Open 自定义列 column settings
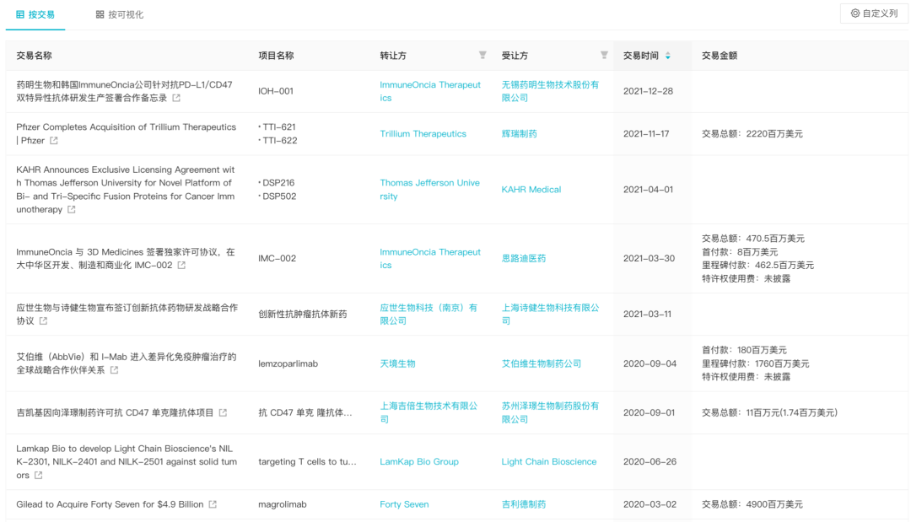The height and width of the screenshot is (522, 911). [x=875, y=13]
